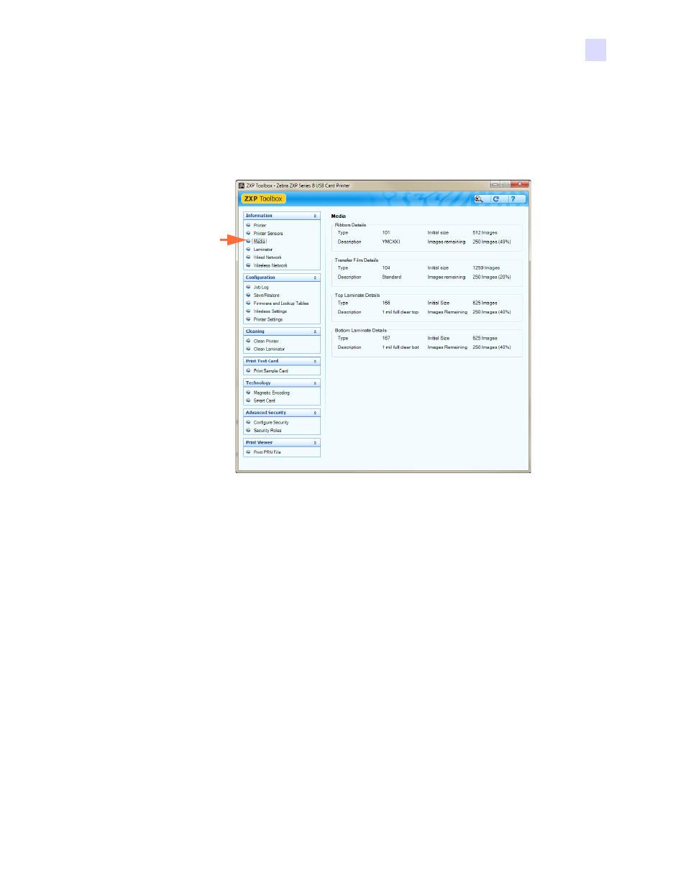Close the ZXP Toolbox window
This screenshot has height=888, width=686.
(520, 184)
